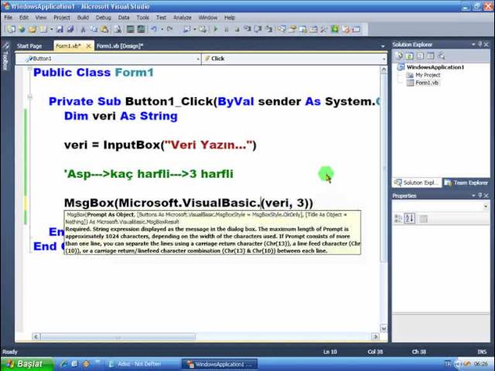The width and height of the screenshot is (495, 371).
Task: Click the Redo arrow icon
Action: pyautogui.click(x=170, y=29)
